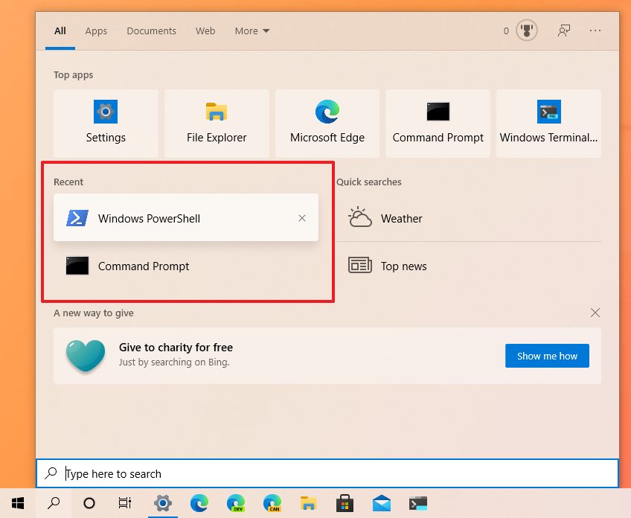Viewport: 631px width, 518px height.
Task: Click the Show me how button
Action: [547, 356]
